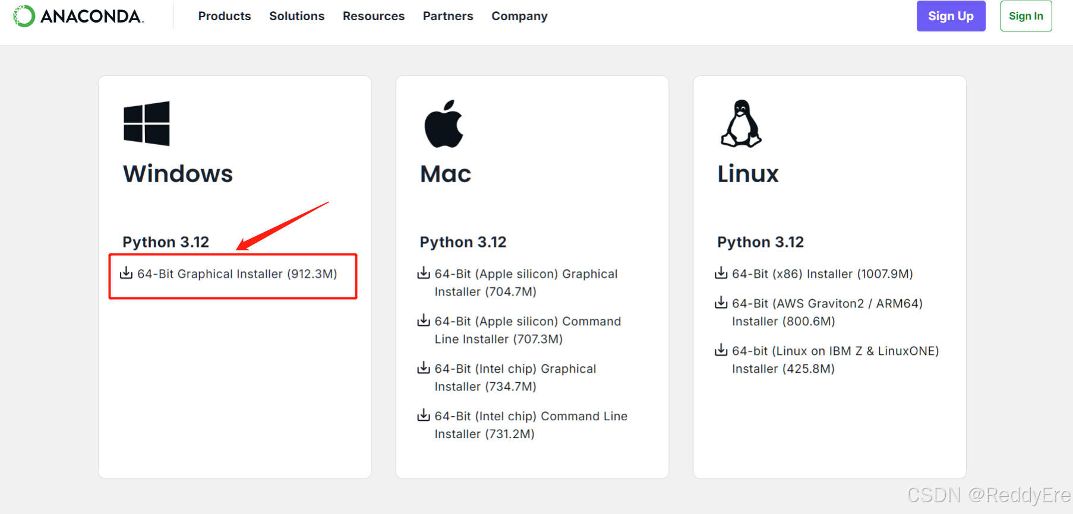The width and height of the screenshot is (1073, 514).
Task: Download AWS Graviton2 / ARM64 Installer (800.6M)
Action: pyautogui.click(x=827, y=312)
